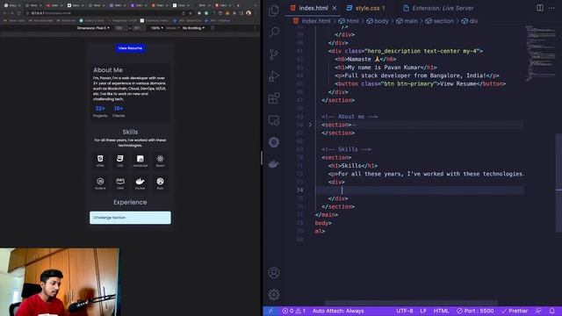Click Port : 5500 Live Server button

[x=475, y=311]
